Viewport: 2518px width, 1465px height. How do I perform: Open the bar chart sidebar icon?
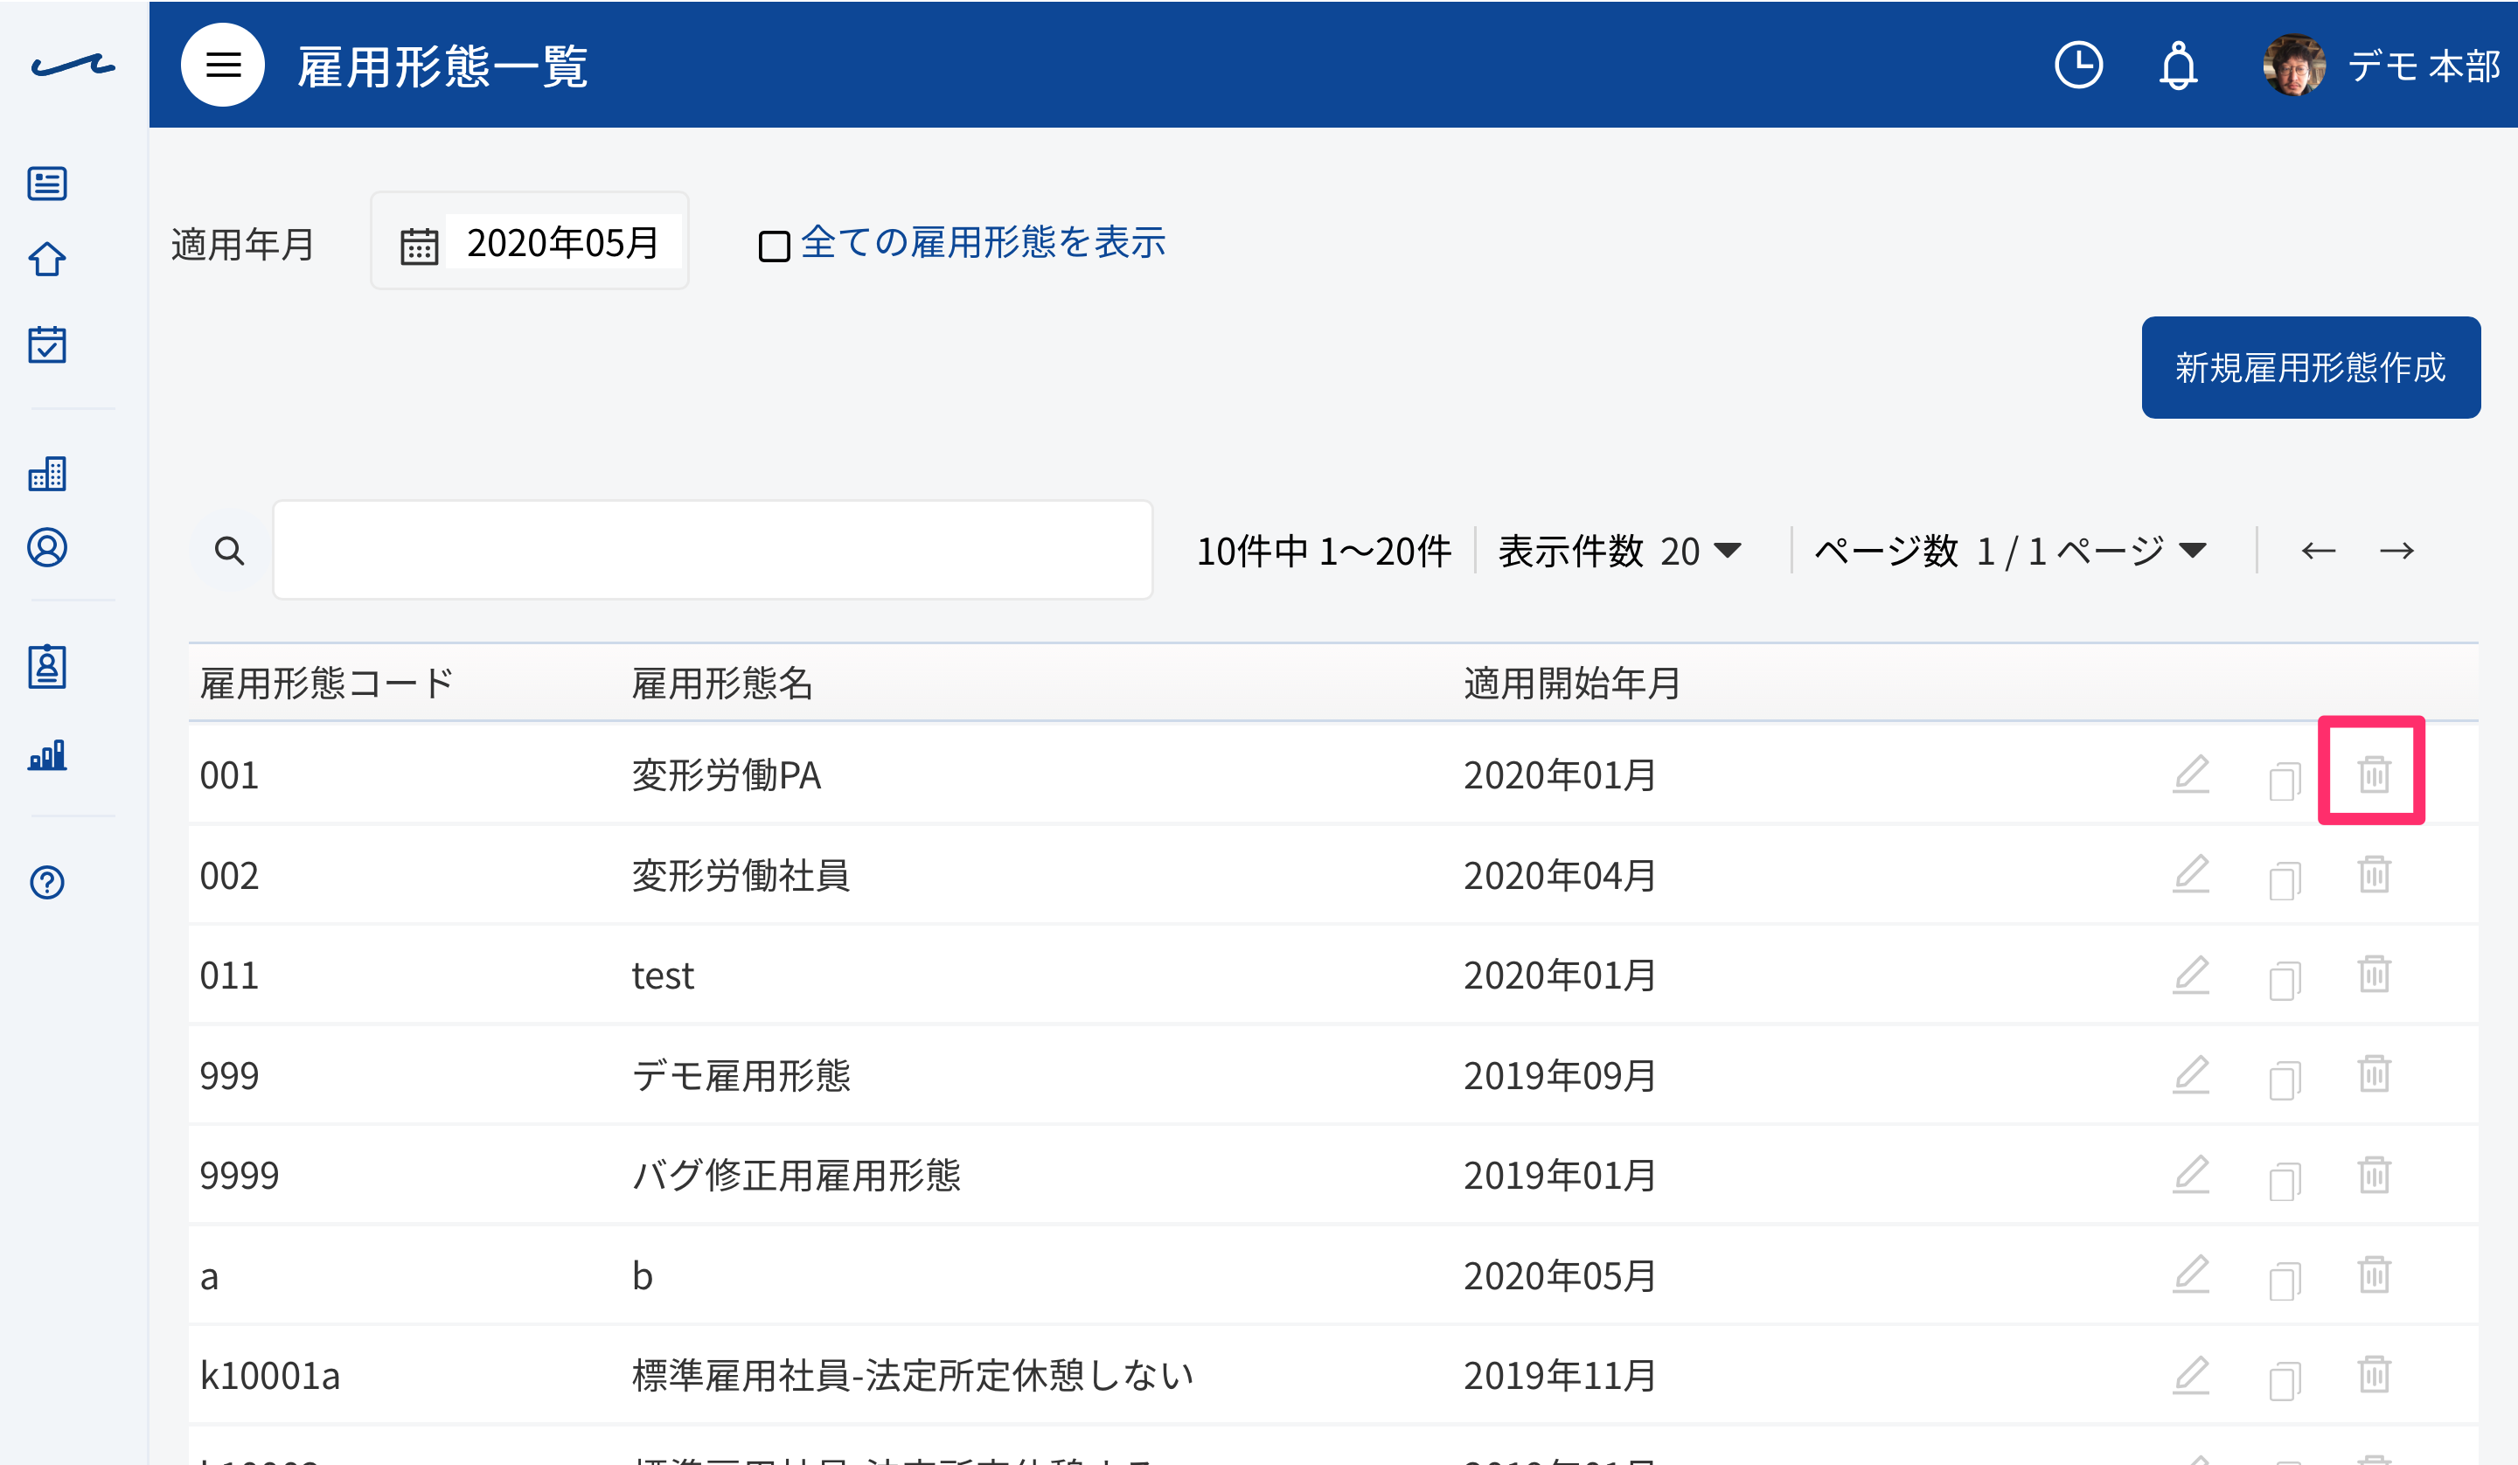pyautogui.click(x=47, y=754)
